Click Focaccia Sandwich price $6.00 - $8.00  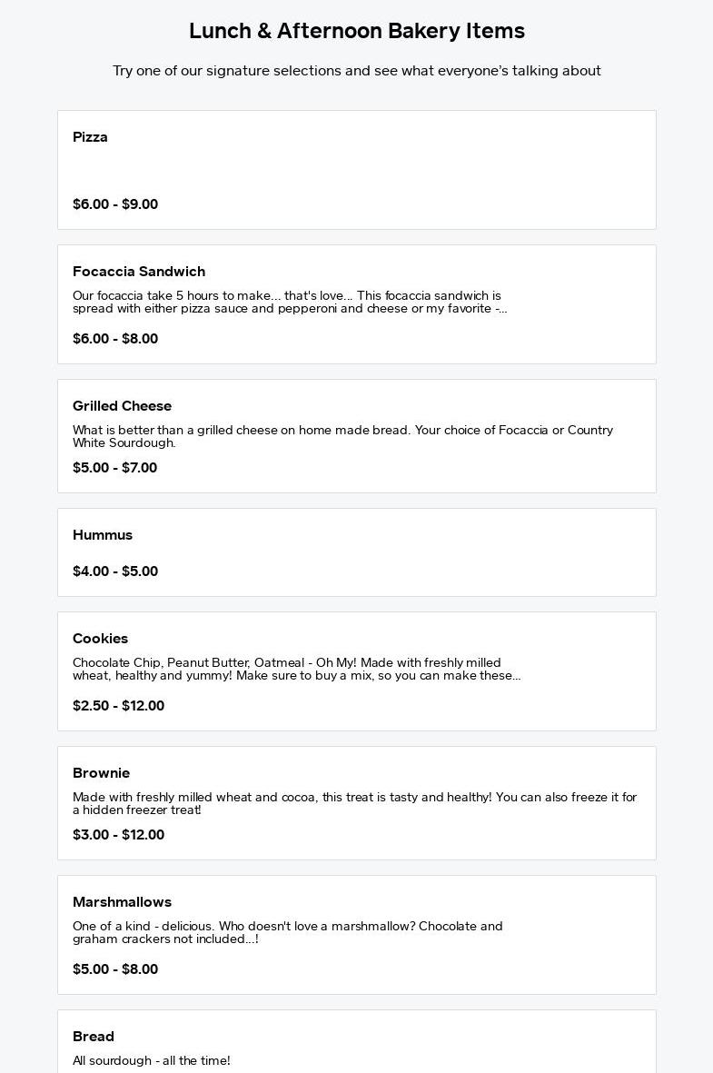point(115,339)
